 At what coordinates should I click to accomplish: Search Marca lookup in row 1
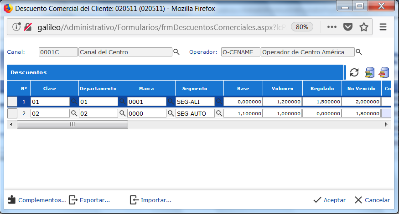[x=171, y=102]
